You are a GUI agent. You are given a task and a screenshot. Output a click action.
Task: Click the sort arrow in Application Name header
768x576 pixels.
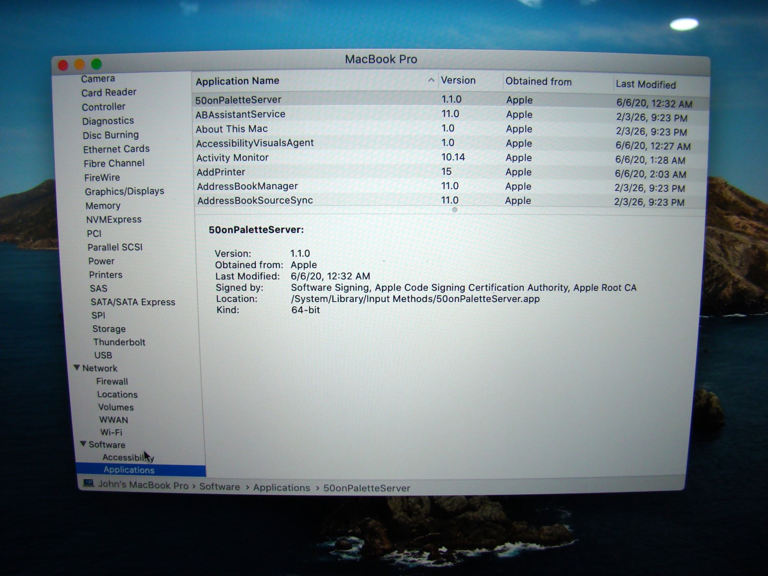pyautogui.click(x=431, y=80)
